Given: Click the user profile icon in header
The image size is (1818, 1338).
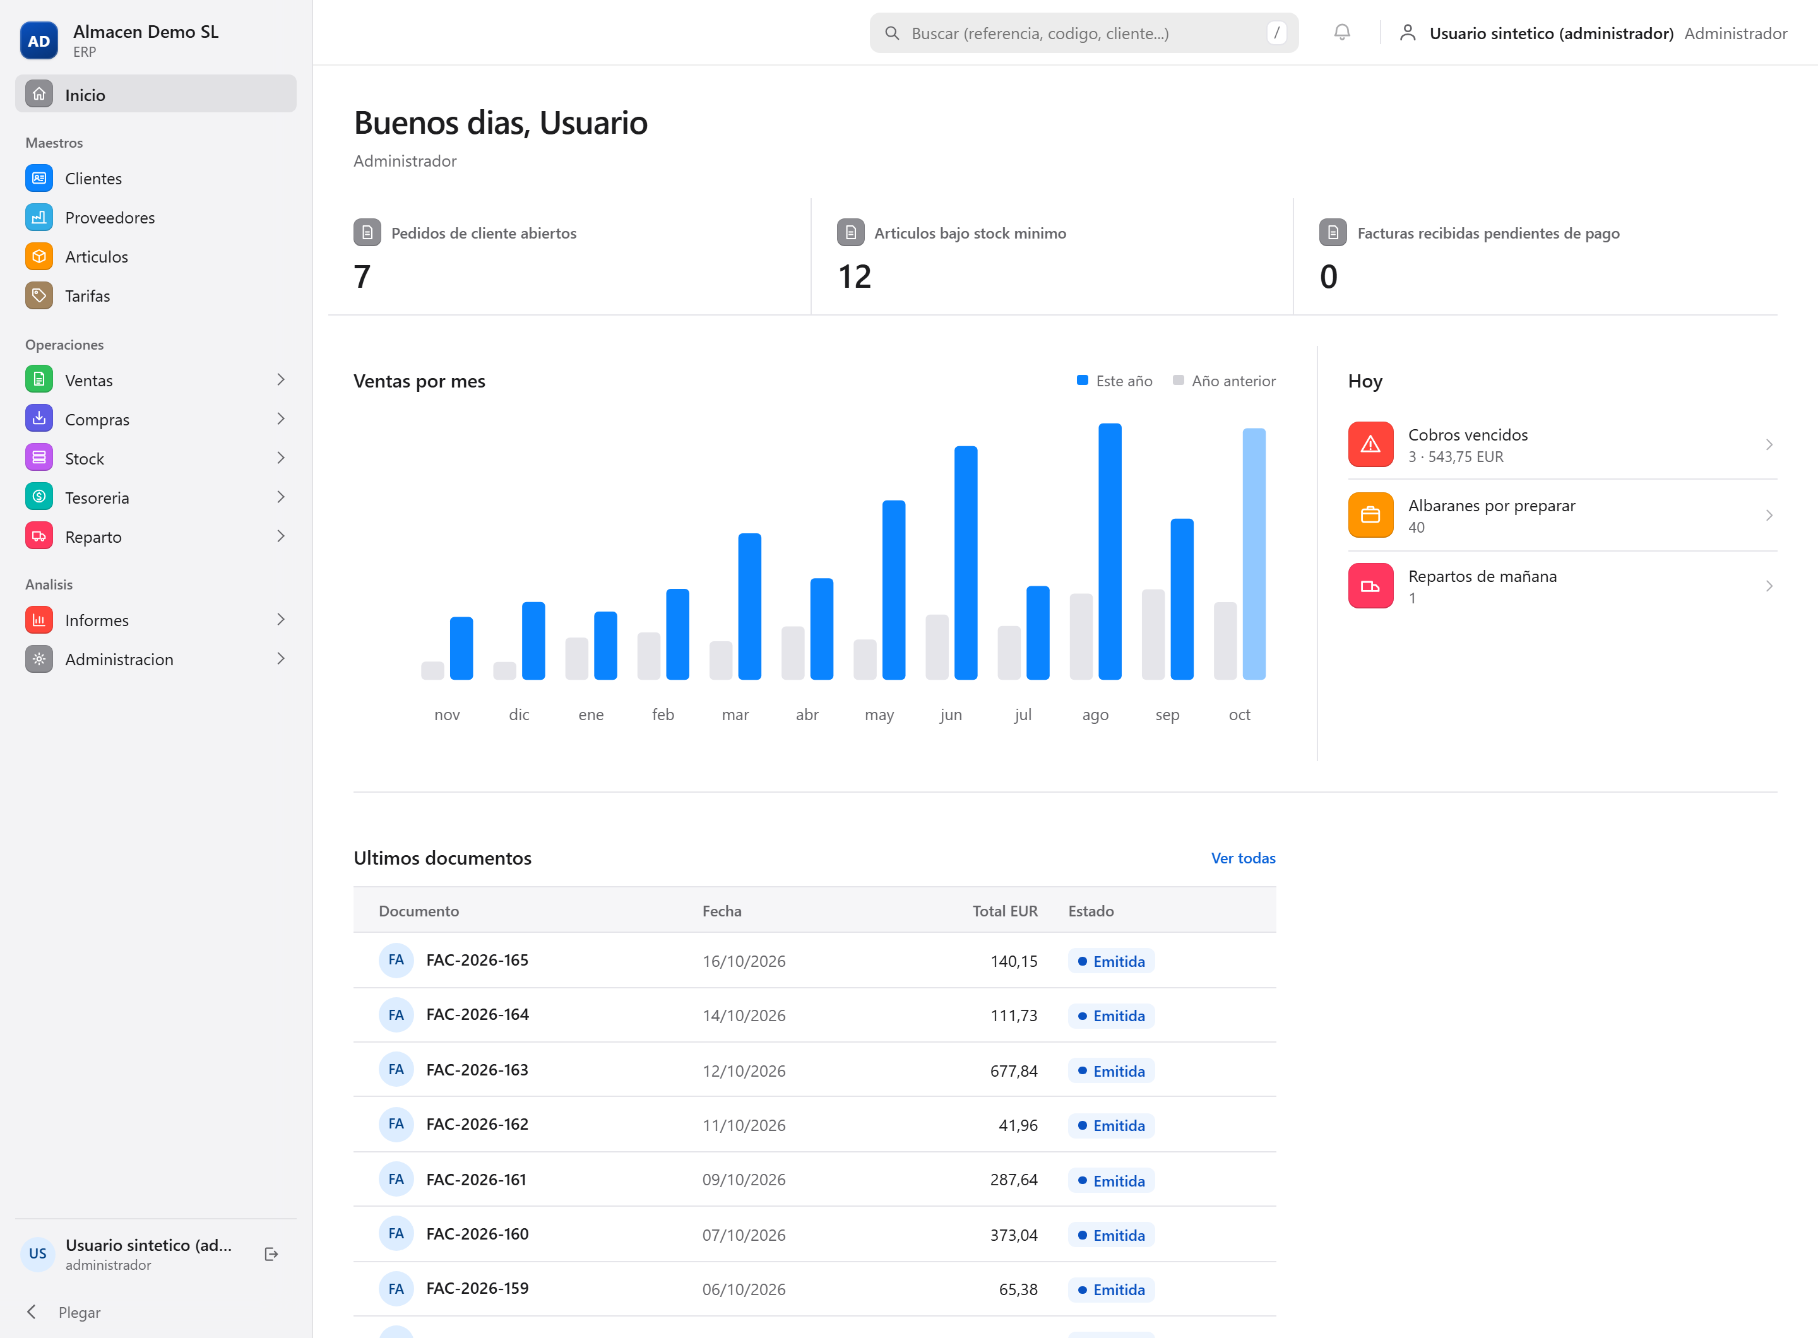Looking at the screenshot, I should click(x=1408, y=32).
